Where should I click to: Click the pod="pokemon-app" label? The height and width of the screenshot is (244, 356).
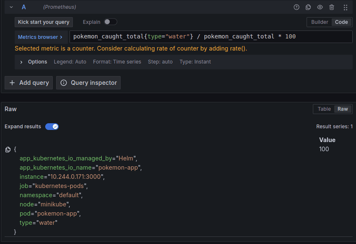pyautogui.click(x=50, y=213)
